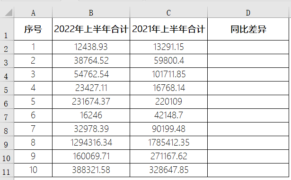Select cell with value 59800.4
291x180 pixels.
pyautogui.click(x=168, y=61)
